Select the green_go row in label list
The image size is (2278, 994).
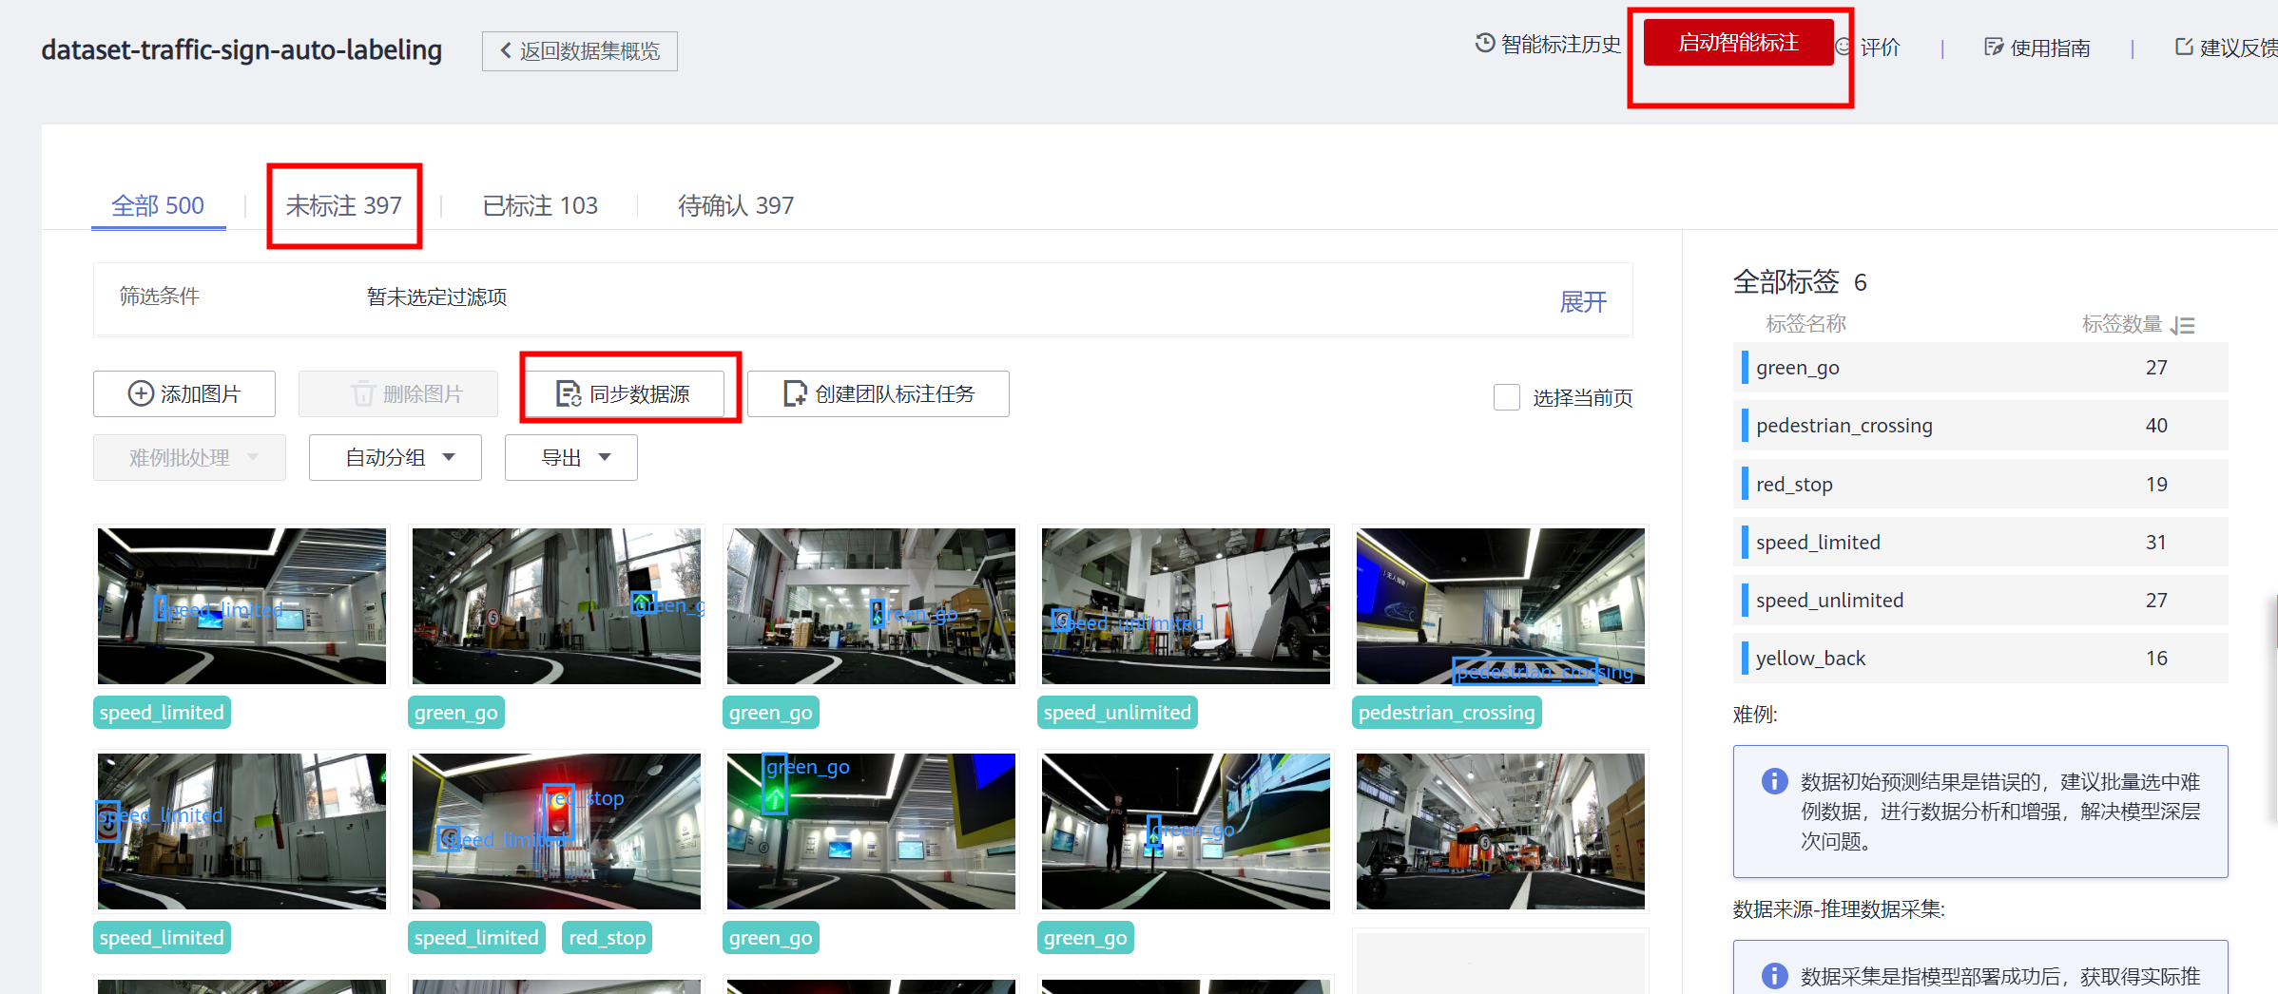[1980, 367]
